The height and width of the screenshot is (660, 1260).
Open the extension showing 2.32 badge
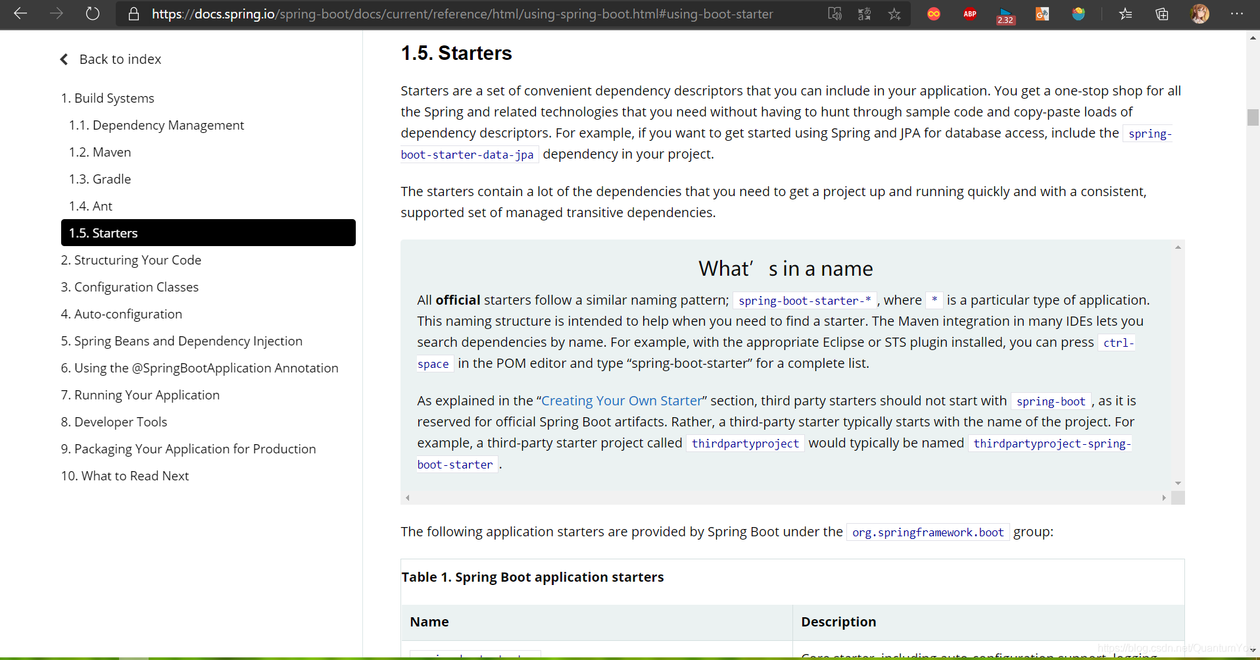pyautogui.click(x=1006, y=15)
